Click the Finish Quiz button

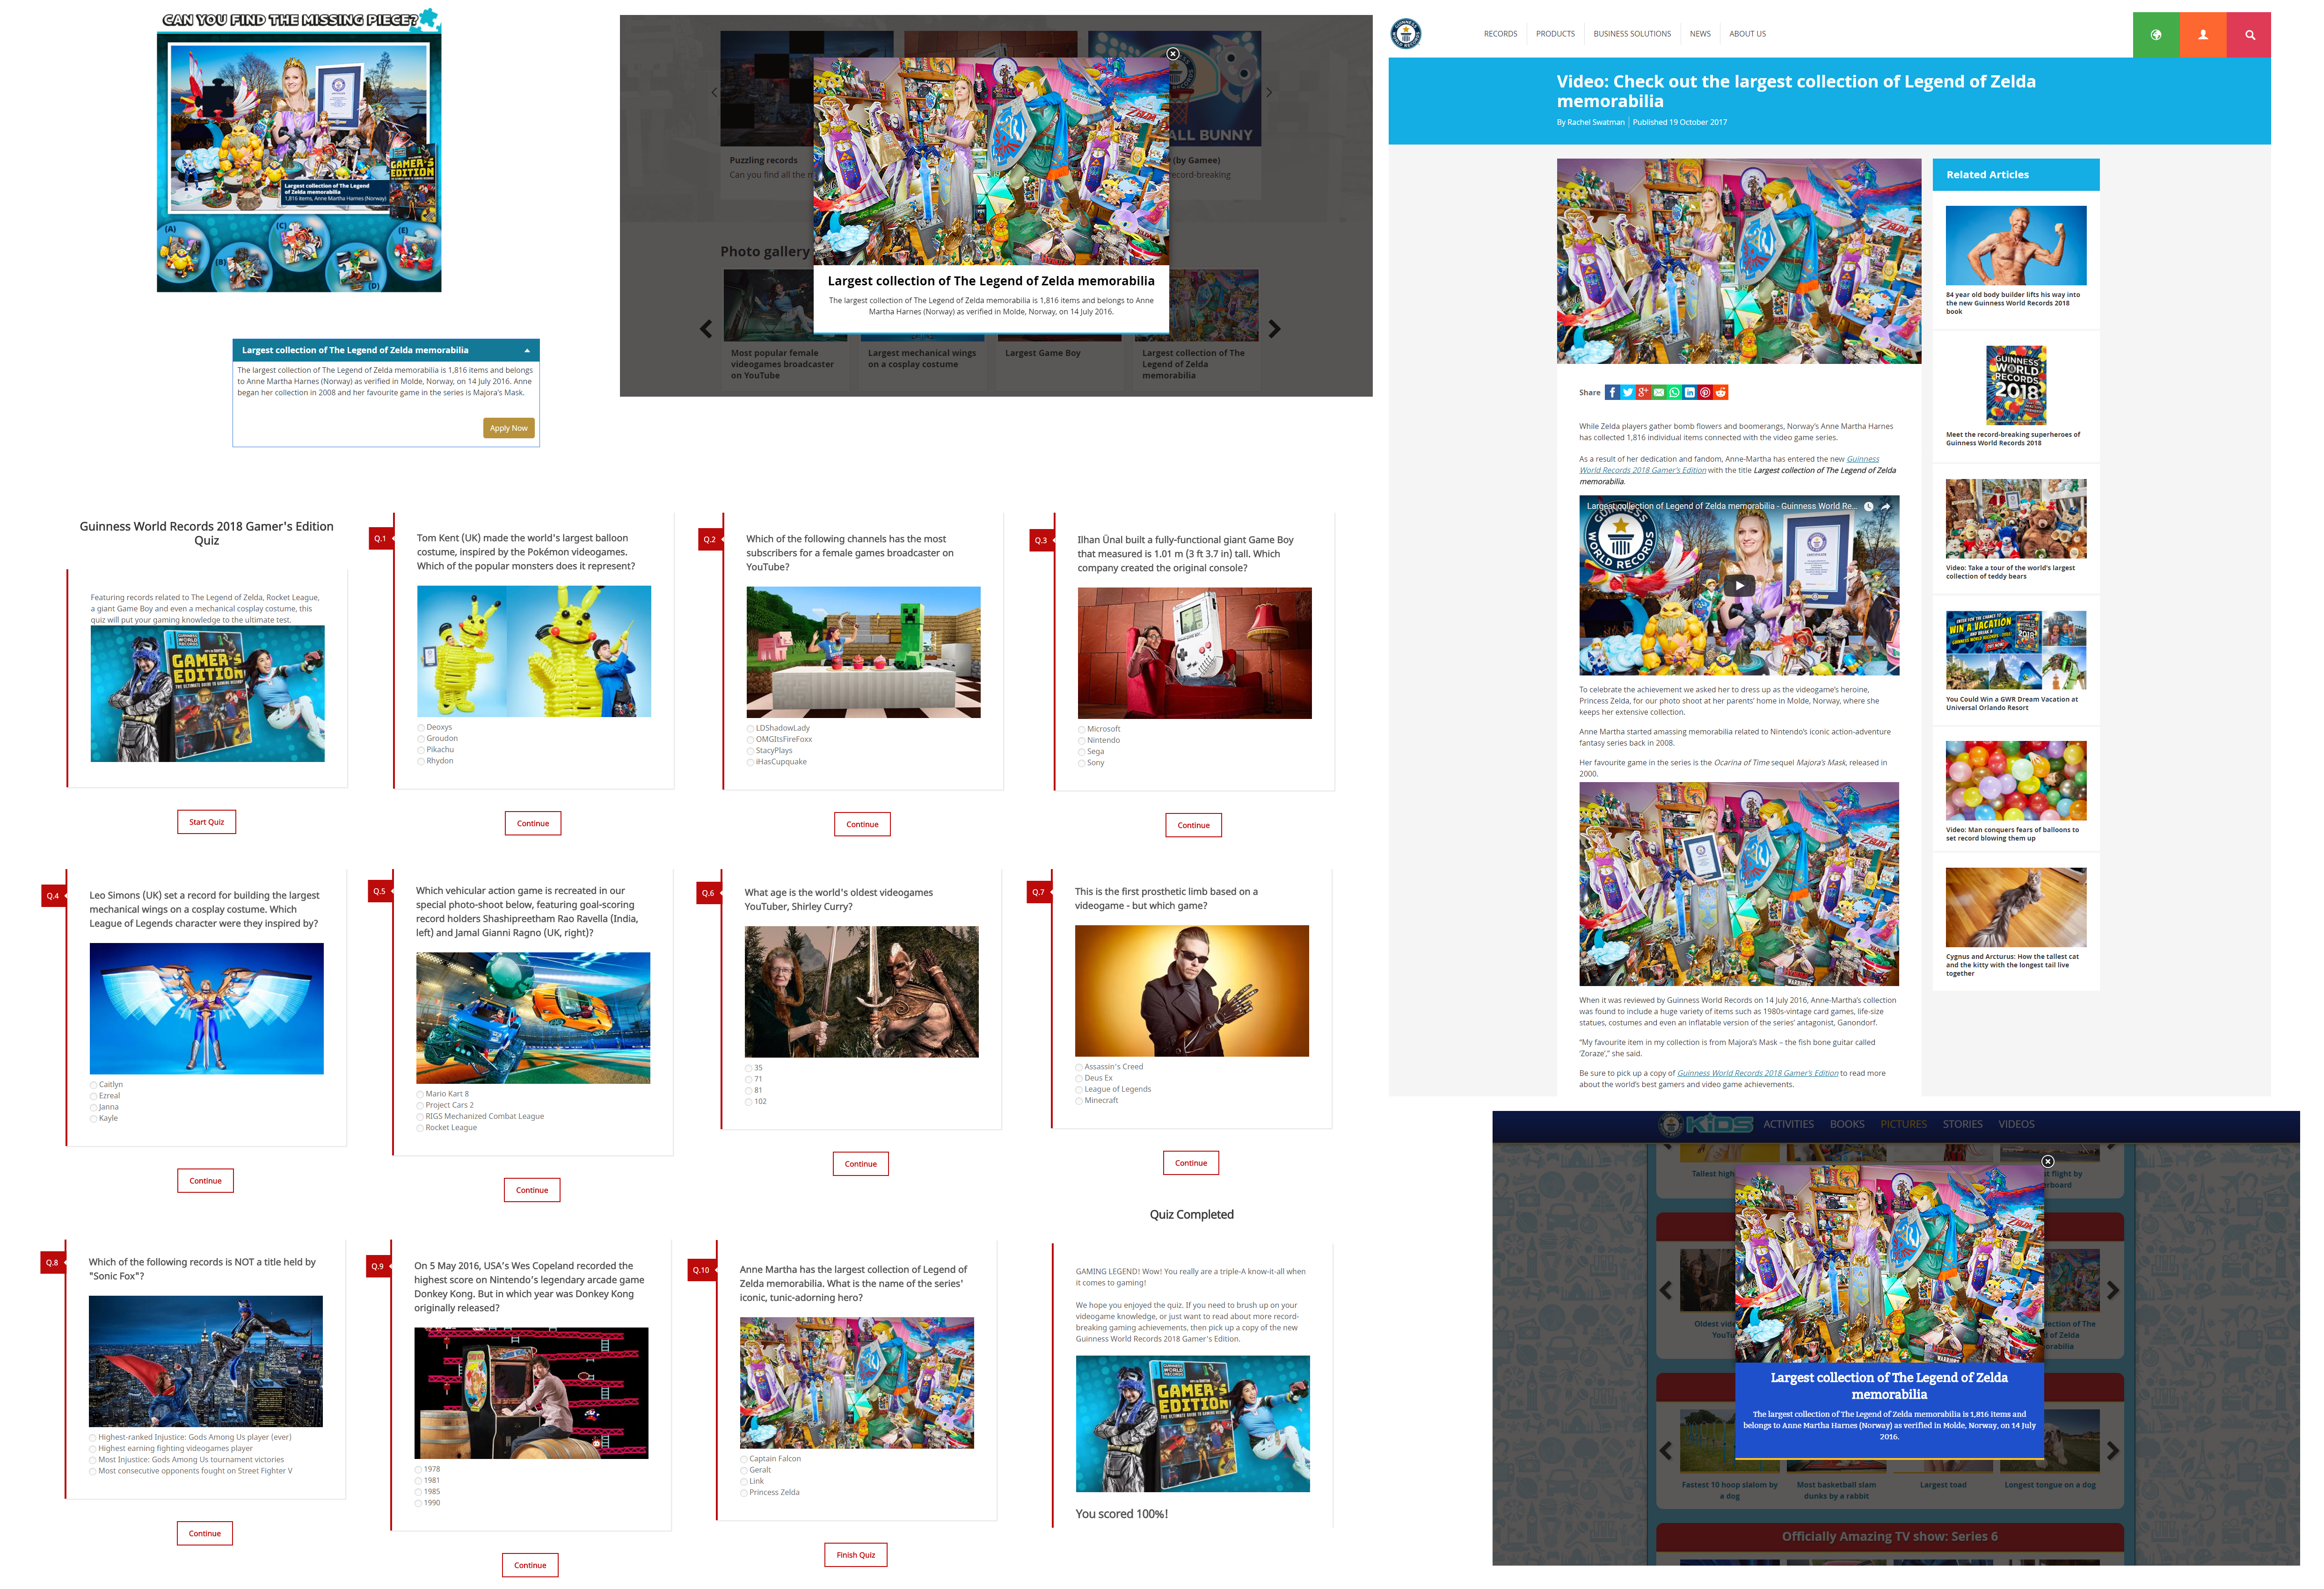[856, 1556]
